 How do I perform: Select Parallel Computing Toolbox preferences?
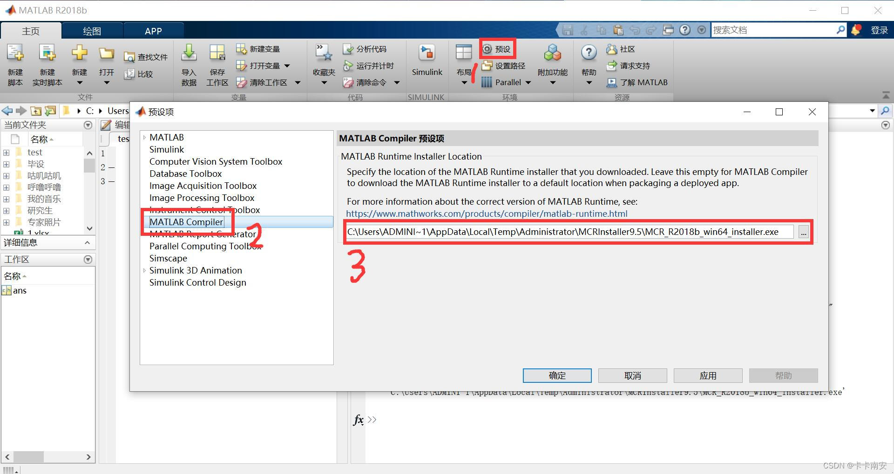205,246
